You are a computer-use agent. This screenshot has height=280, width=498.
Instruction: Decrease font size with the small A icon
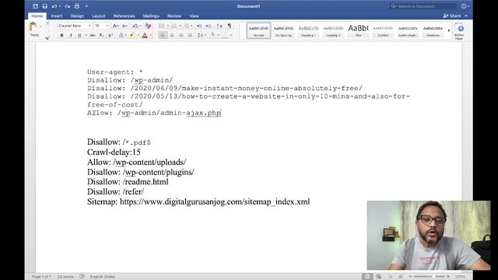(124, 26)
